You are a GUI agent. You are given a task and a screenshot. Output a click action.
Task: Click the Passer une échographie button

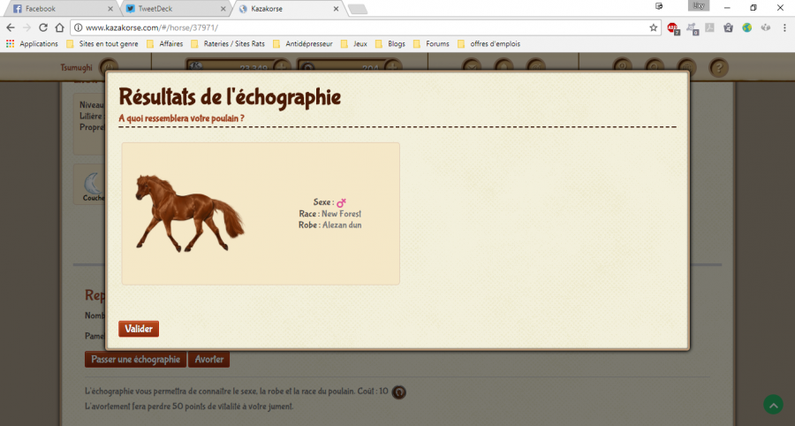[x=135, y=360]
